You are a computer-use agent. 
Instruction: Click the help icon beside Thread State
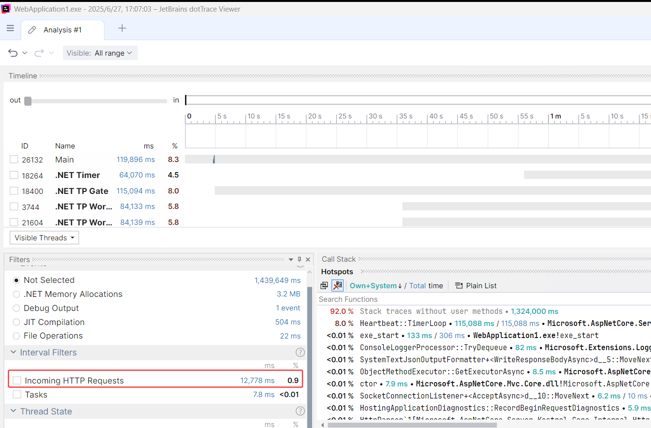coord(300,412)
